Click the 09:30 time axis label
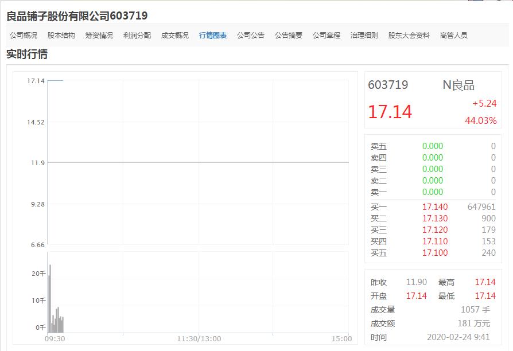Viewport: 513px width, 351px height. pos(55,339)
